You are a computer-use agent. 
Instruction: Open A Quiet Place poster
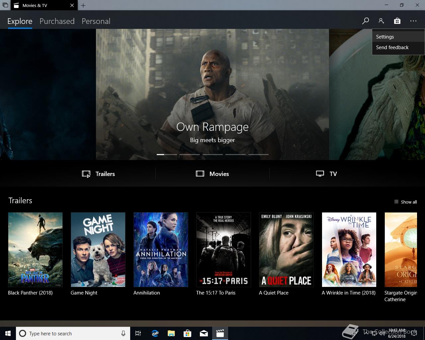pos(286,250)
